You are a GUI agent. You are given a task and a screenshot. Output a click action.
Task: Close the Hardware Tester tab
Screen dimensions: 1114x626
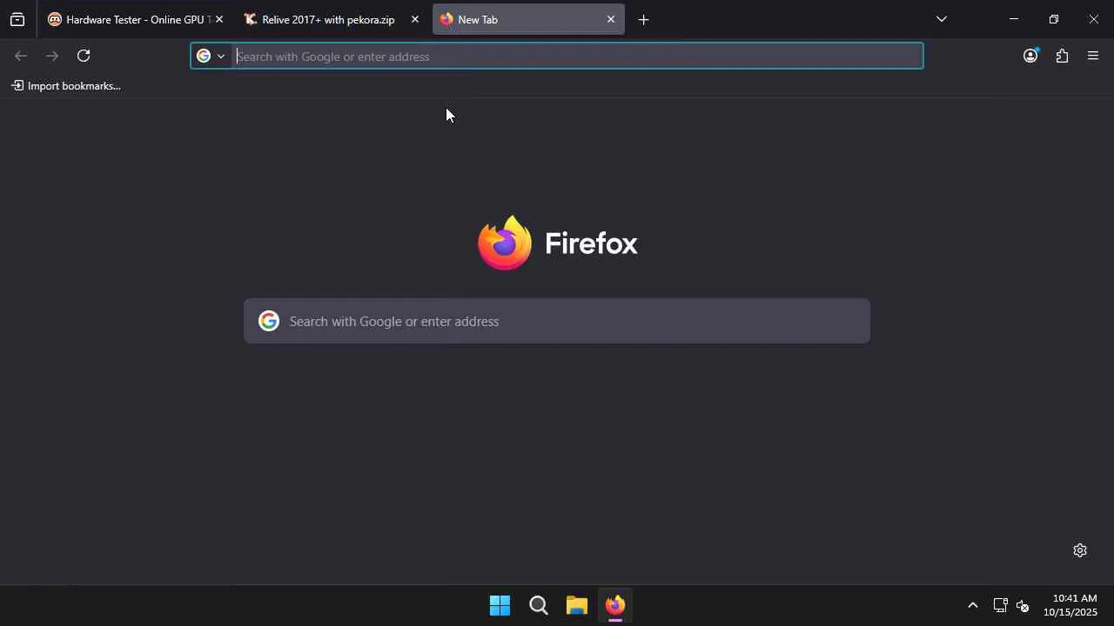219,19
